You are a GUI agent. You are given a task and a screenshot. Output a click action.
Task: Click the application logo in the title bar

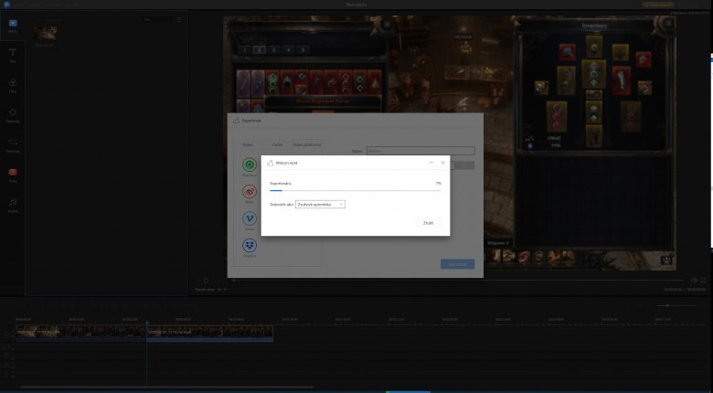tap(6, 5)
